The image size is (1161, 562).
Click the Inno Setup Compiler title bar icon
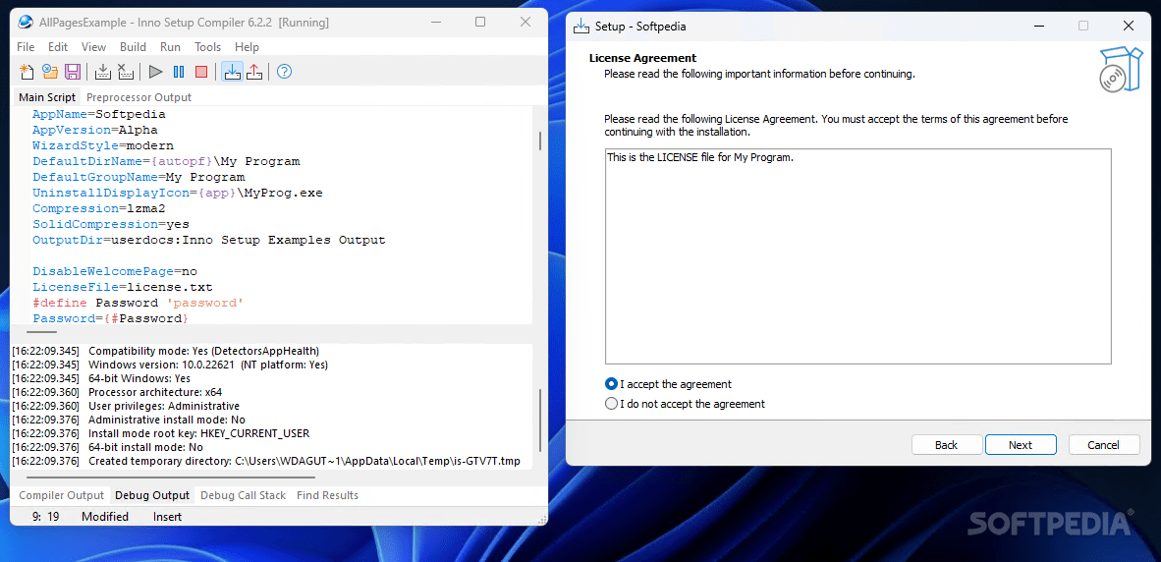pyautogui.click(x=26, y=23)
